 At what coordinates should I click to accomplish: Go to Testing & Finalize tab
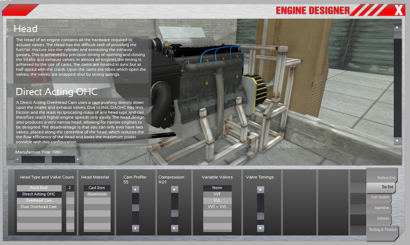[x=383, y=230]
